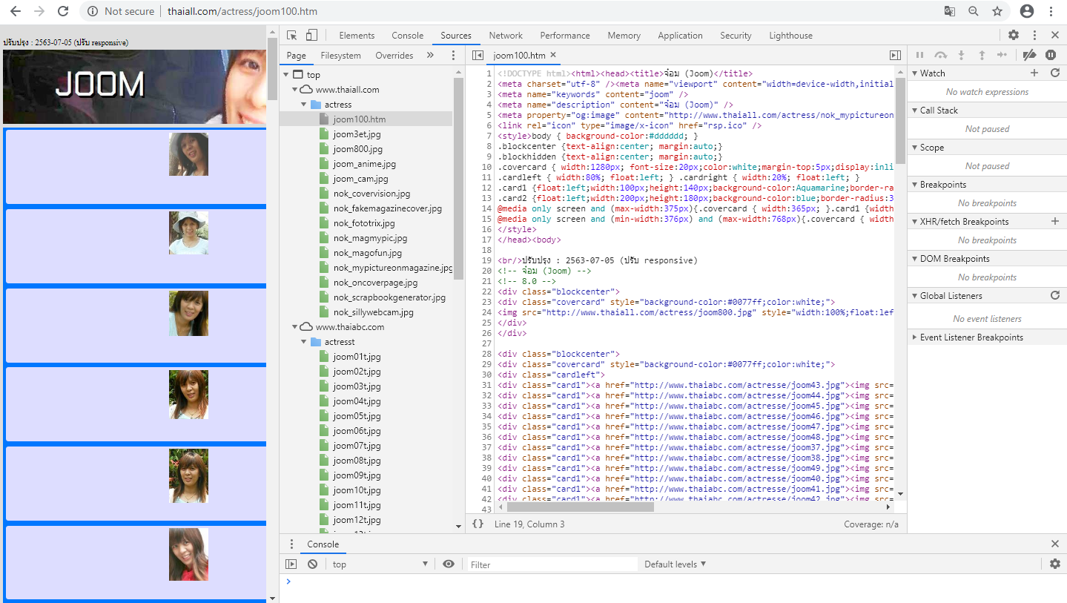1067x603 pixels.
Task: Toggle the device toolbar
Action: [x=311, y=35]
